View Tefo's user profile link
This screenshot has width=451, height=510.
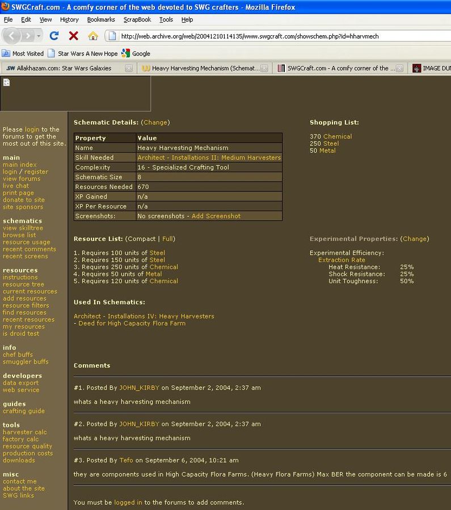click(126, 460)
